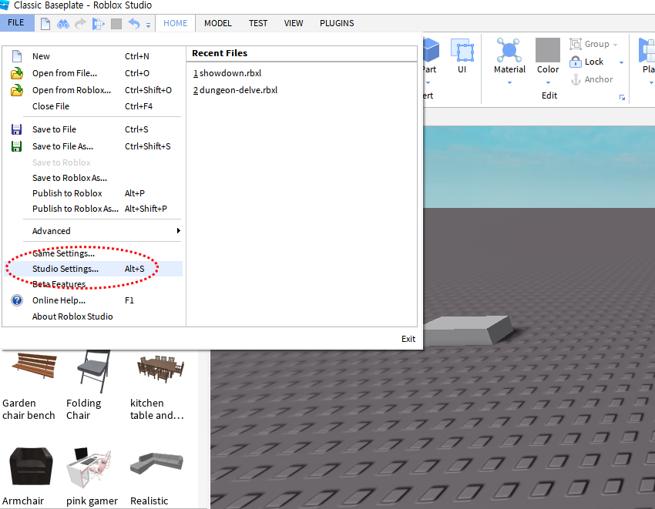Open recent file showdown.rbxl

point(227,73)
